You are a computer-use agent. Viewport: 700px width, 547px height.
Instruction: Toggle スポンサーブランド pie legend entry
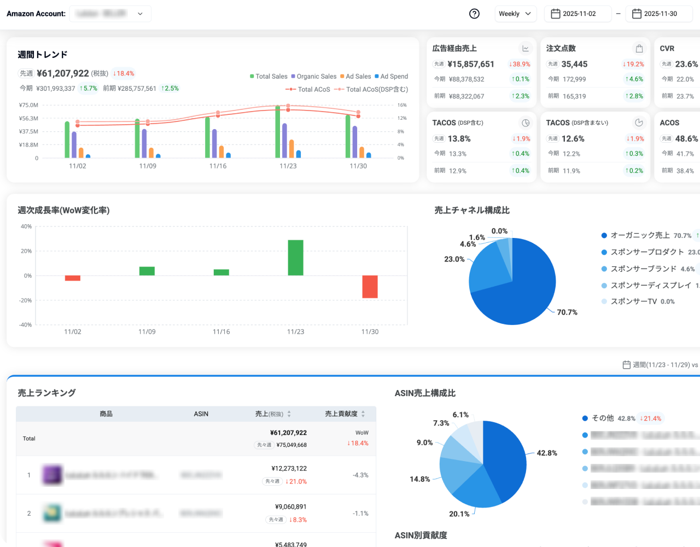(638, 269)
